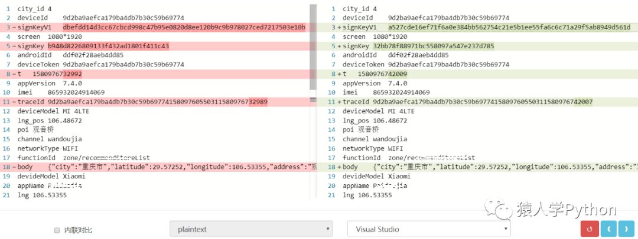
Task: Click left pane androidId ddf02f28aeb4dd85 line
Action: [70, 55]
